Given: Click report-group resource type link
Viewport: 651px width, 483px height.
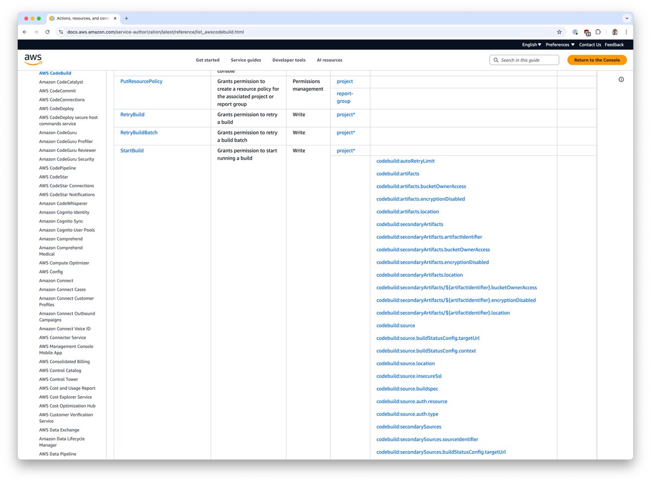Looking at the screenshot, I should [344, 97].
